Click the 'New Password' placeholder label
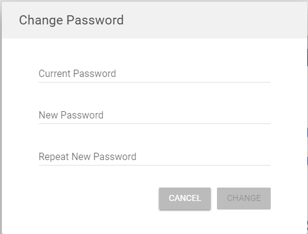The height and width of the screenshot is (234, 308). pos(71,115)
